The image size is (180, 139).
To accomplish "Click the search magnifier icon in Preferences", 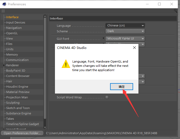I will point(175,11).
